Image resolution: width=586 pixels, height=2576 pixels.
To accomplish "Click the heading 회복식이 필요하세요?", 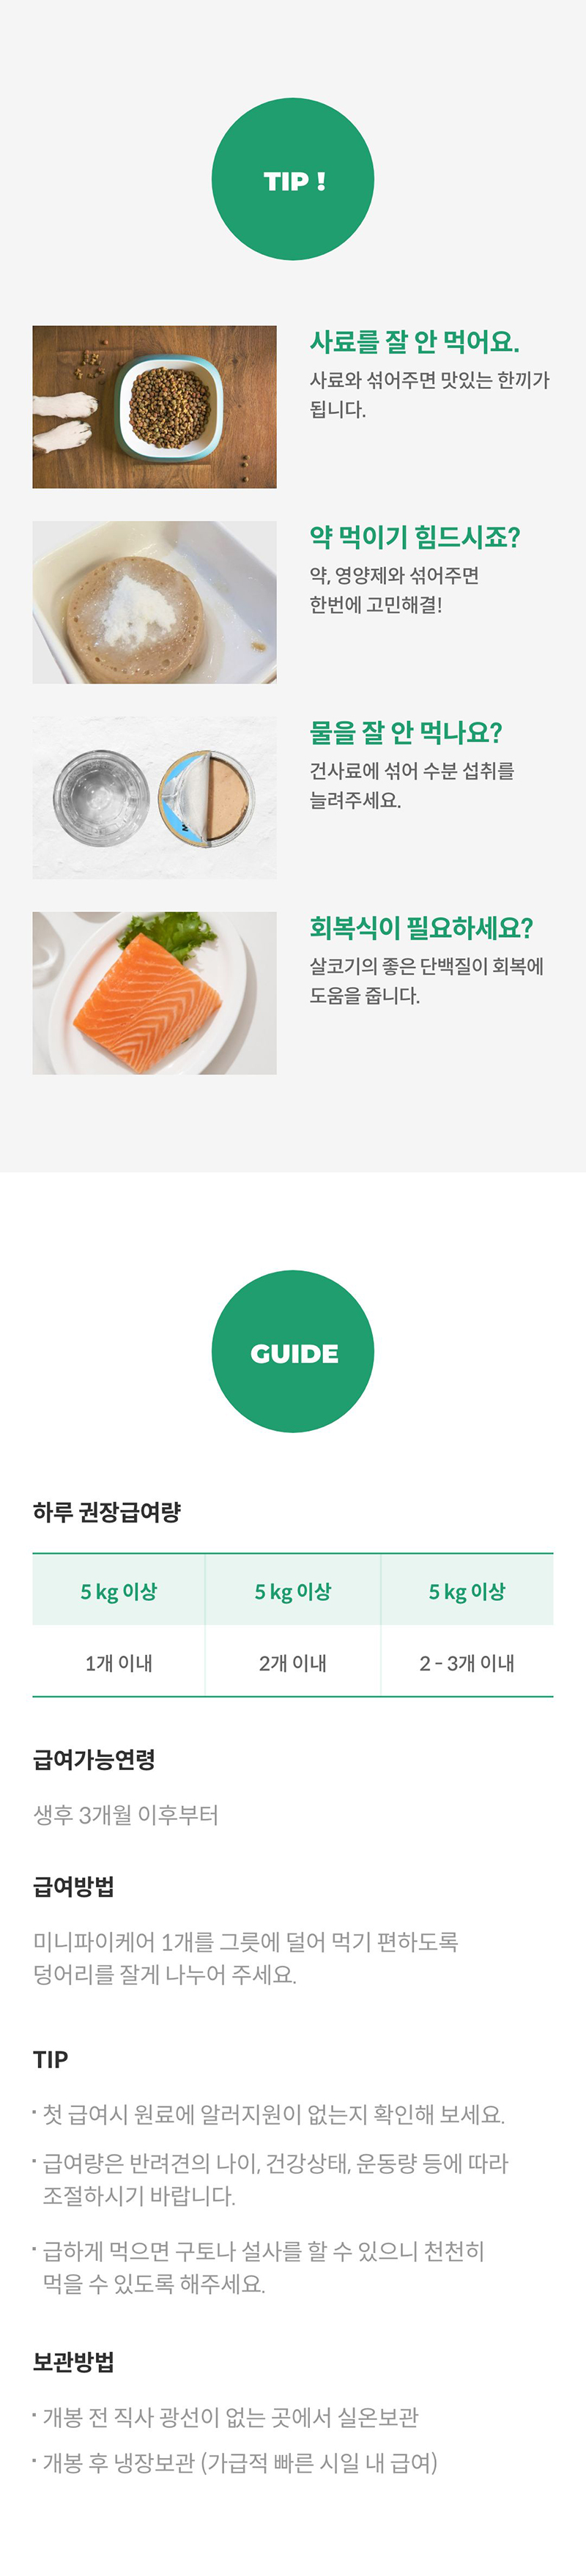I will 421,928.
